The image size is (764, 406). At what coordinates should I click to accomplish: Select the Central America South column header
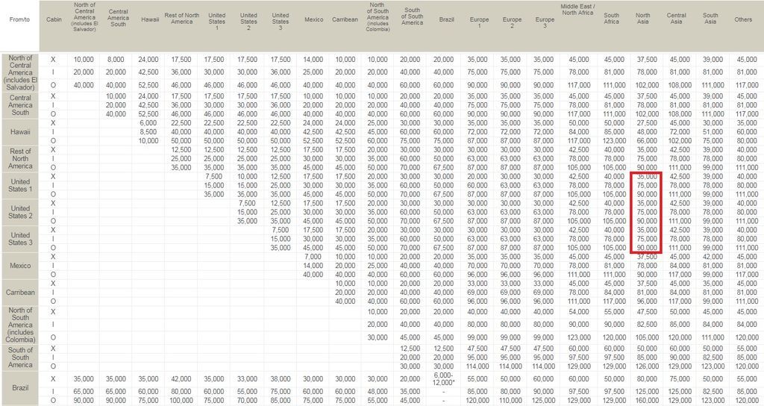119,18
